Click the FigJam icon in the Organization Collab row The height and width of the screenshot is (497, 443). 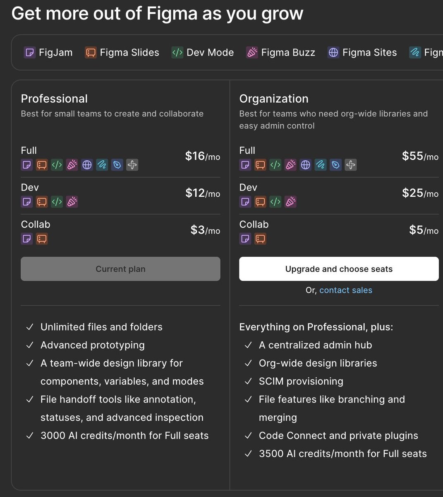click(x=245, y=239)
